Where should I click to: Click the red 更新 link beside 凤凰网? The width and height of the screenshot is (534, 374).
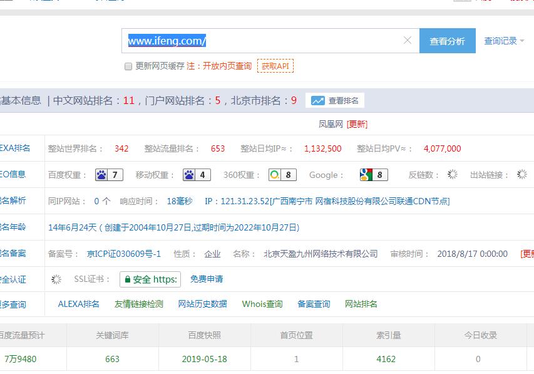[357, 124]
